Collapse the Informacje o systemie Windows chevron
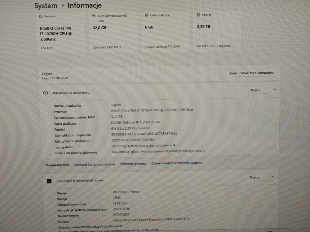Screen dimensions: 310x232 272,177
